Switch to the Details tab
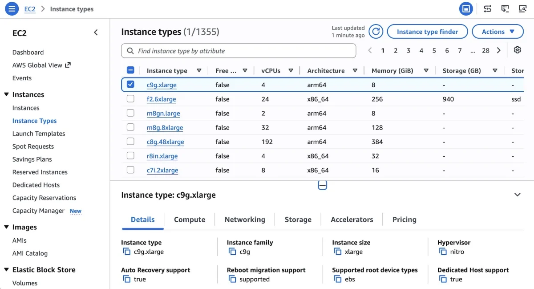 point(143,220)
